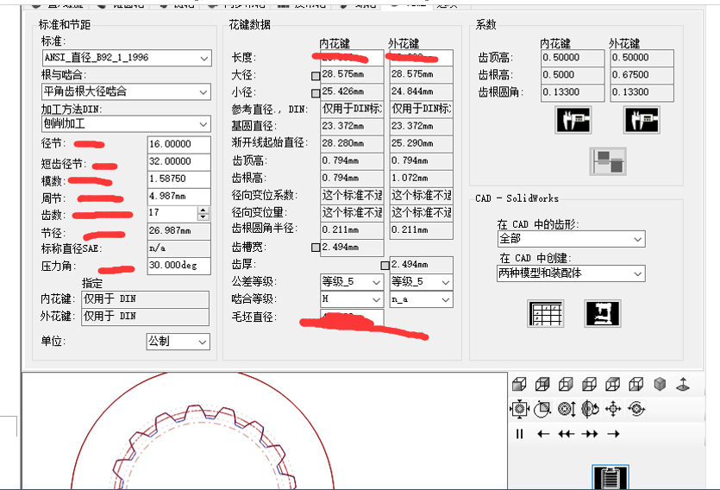Select the left-face shaded cube view
Image resolution: width=720 pixels, height=490 pixels.
(589, 384)
